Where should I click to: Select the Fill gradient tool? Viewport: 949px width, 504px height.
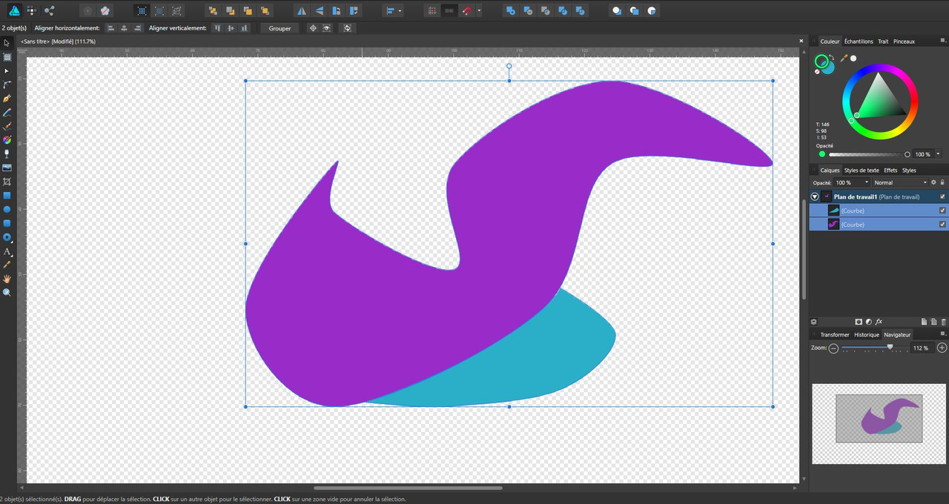pyautogui.click(x=7, y=140)
